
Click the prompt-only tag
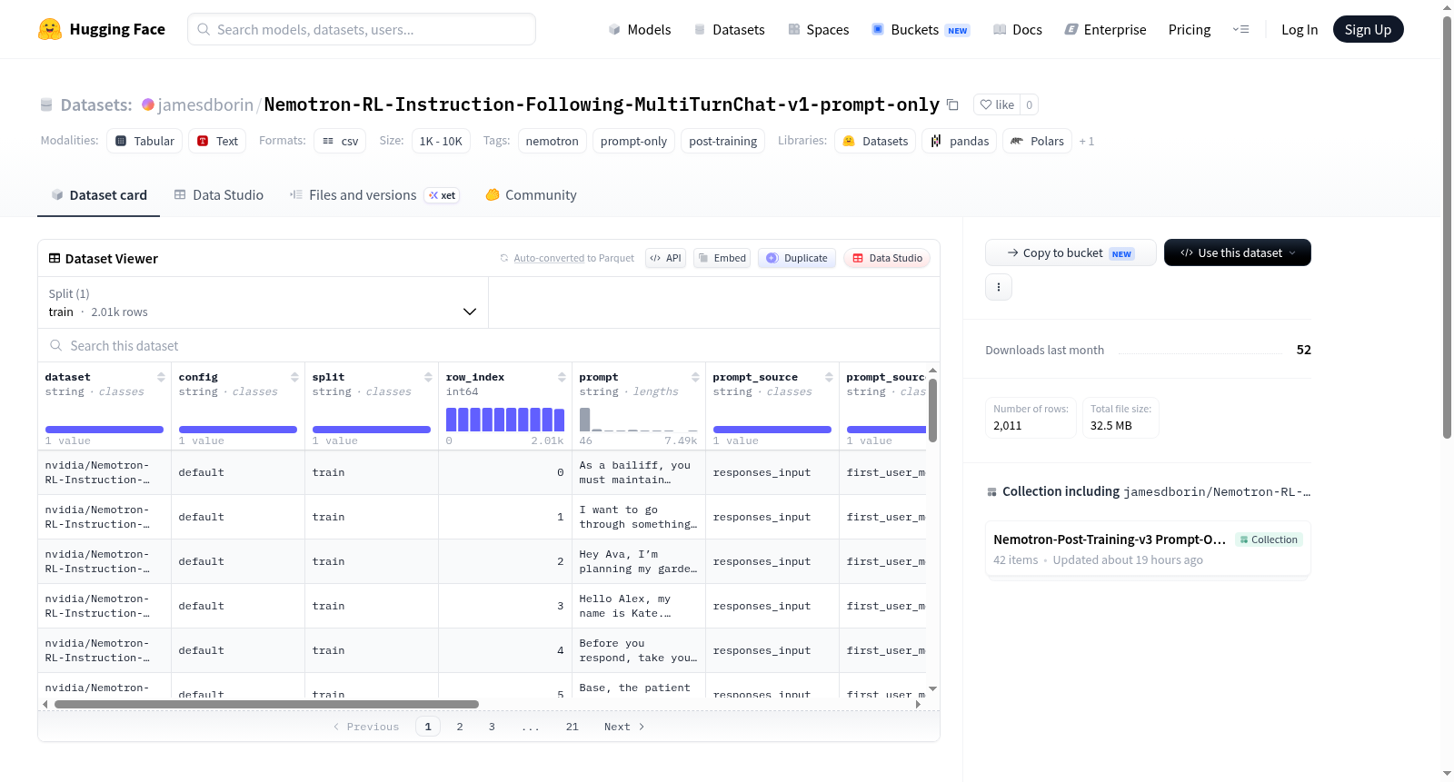pos(633,141)
